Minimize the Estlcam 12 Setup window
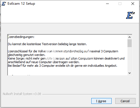 click(107, 4)
